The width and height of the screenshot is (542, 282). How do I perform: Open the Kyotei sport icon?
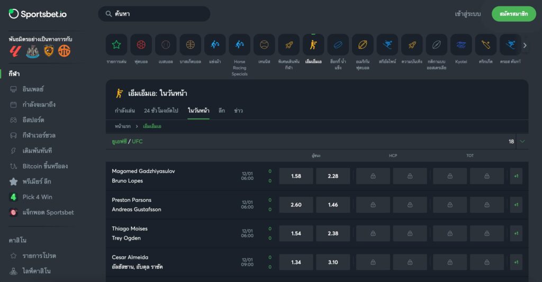(461, 45)
